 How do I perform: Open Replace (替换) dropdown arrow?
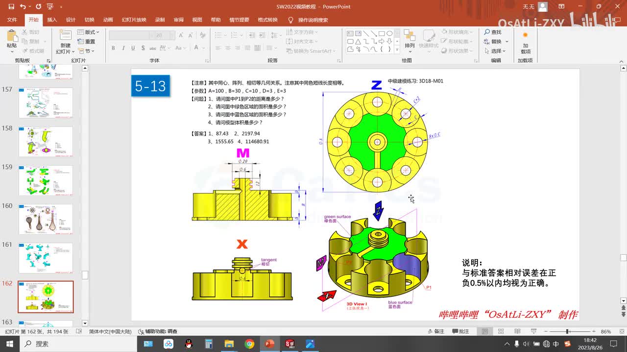coord(507,42)
